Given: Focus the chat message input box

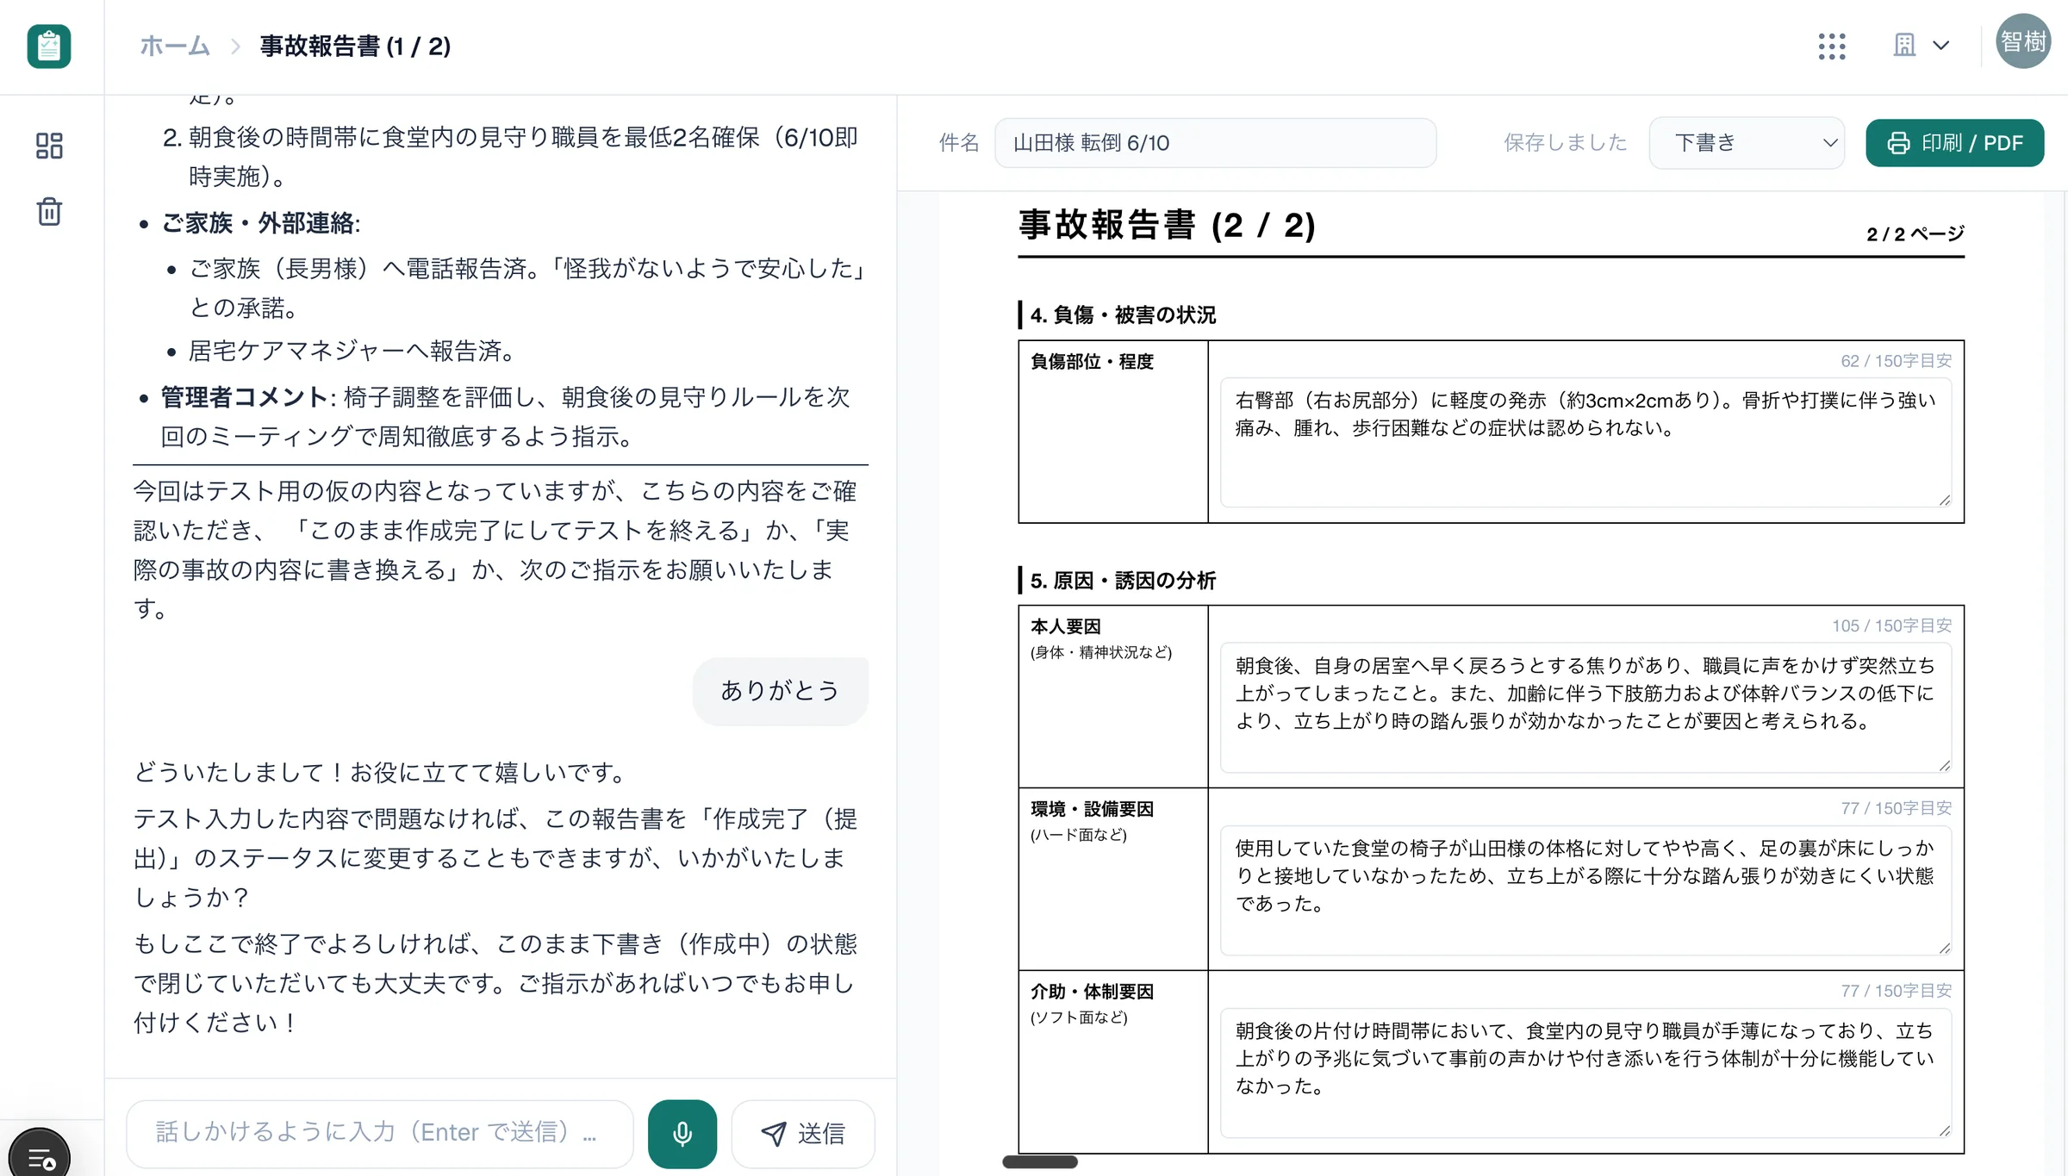Looking at the screenshot, I should (380, 1134).
